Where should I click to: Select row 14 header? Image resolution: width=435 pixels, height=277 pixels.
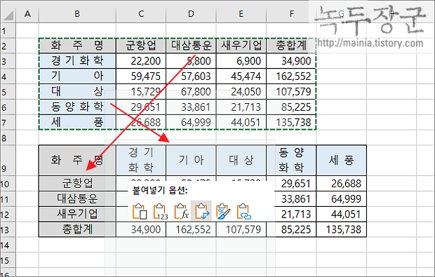(x=8, y=245)
